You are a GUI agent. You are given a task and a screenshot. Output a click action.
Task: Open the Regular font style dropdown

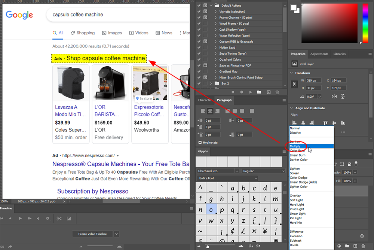[283, 171]
